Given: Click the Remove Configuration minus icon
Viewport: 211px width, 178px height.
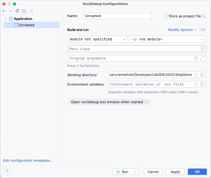Looking at the screenshot, I should [10, 11].
